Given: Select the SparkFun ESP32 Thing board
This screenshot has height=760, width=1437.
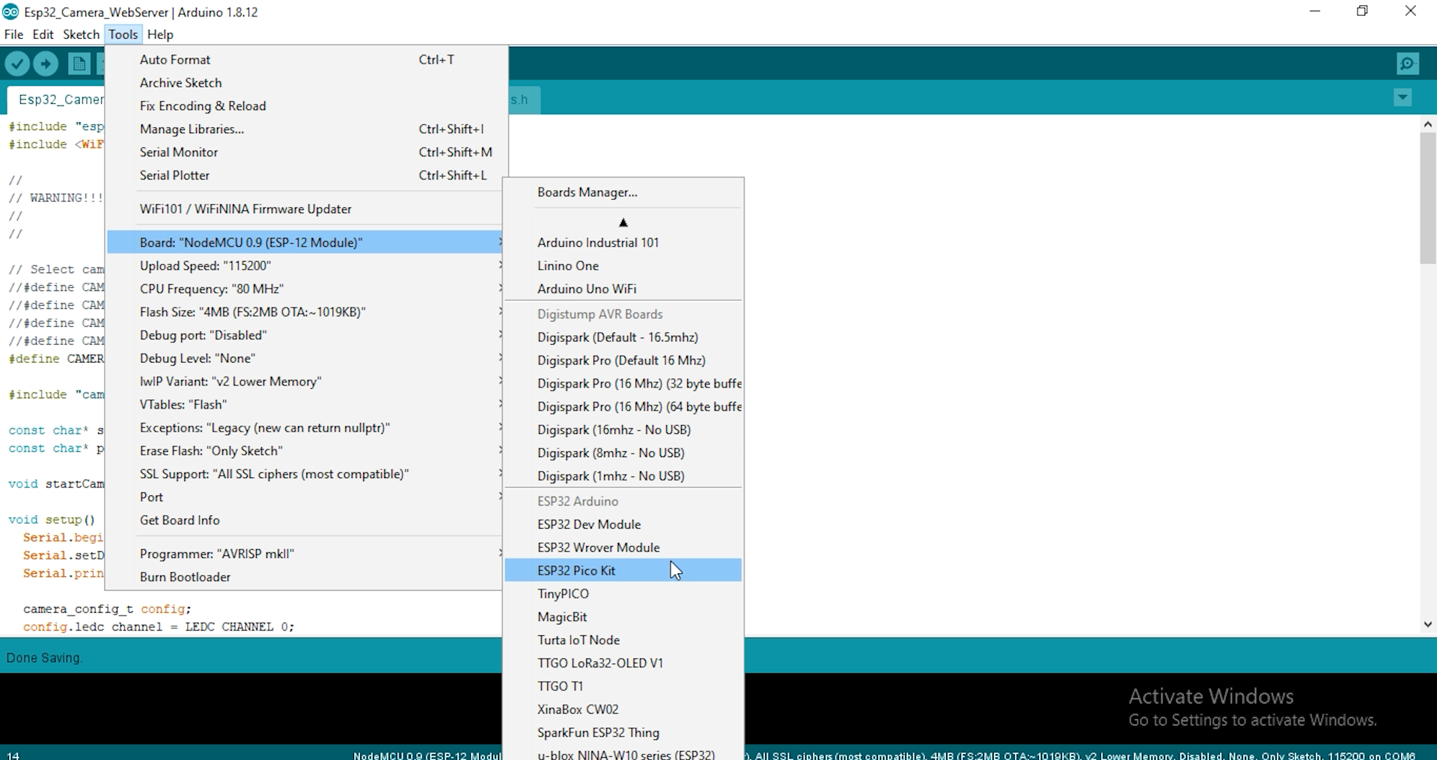Looking at the screenshot, I should (598, 732).
